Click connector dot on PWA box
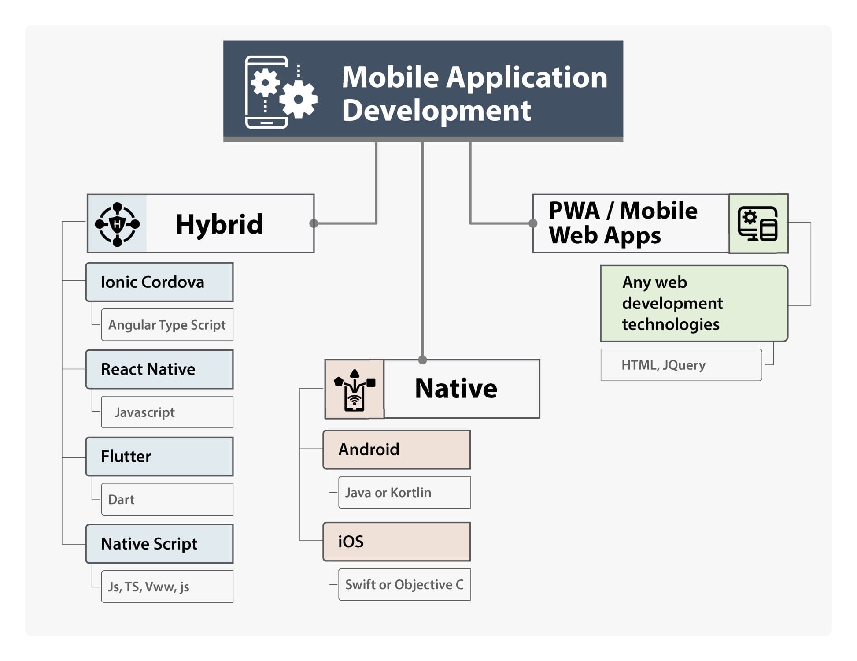The height and width of the screenshot is (661, 857). (x=533, y=223)
